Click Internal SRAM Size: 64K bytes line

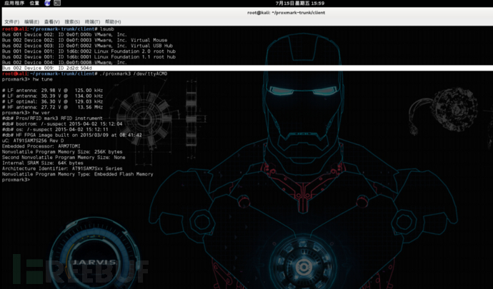42,163
